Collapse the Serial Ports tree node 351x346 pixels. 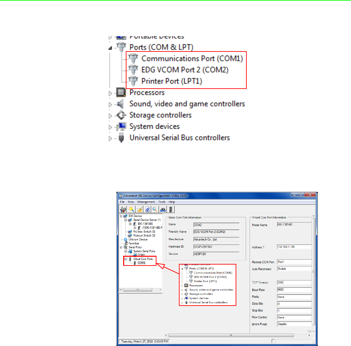[121, 248]
